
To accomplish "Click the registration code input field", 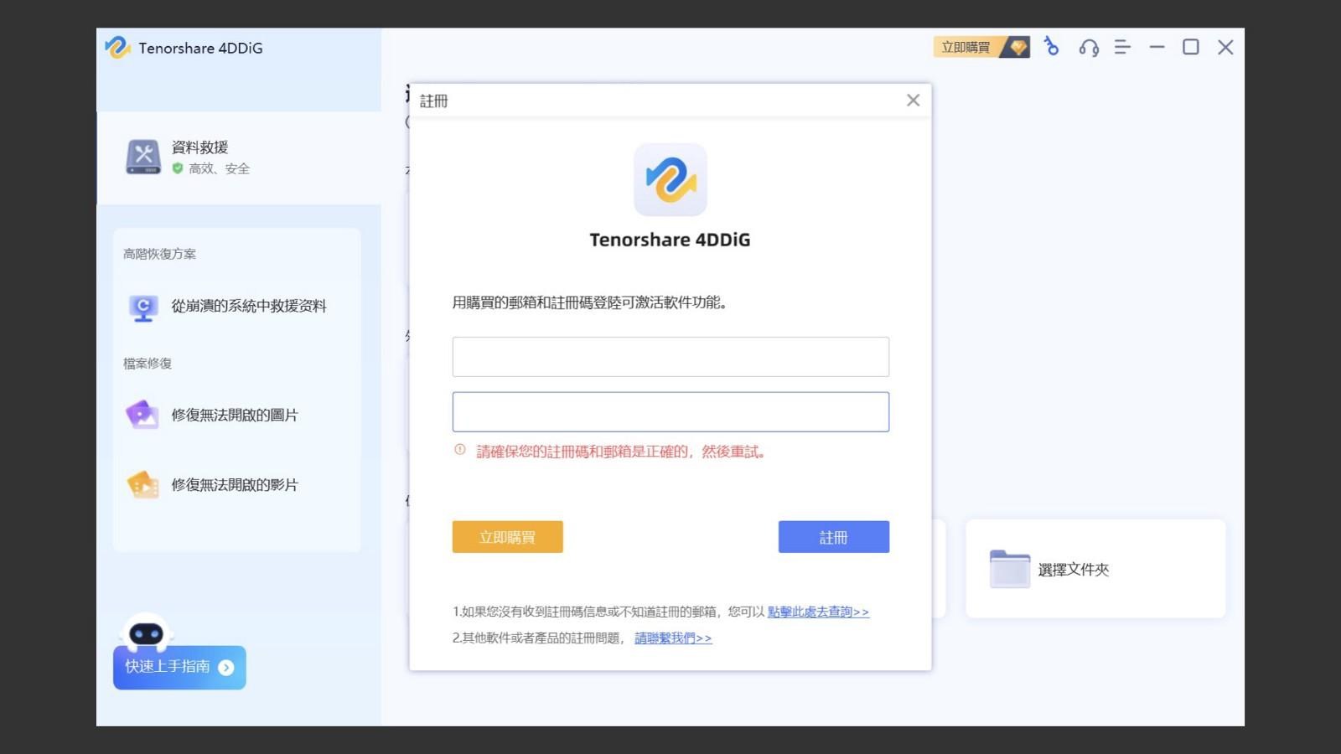I will (x=670, y=411).
